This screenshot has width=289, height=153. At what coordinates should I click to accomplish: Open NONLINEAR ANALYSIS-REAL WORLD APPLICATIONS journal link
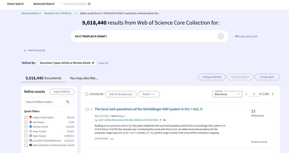tap(132, 120)
